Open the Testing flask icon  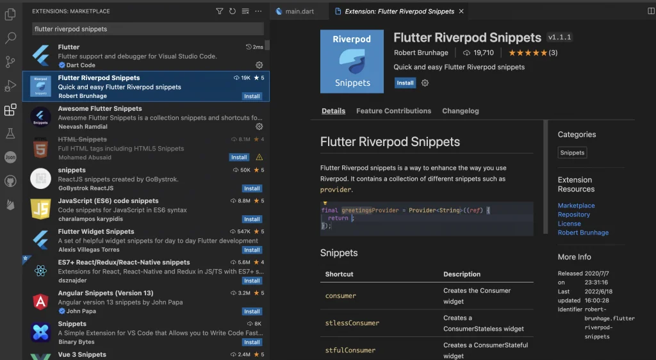point(10,133)
